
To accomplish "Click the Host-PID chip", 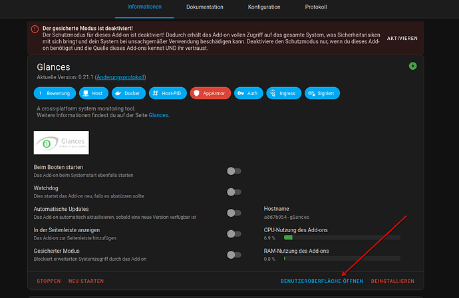I will pos(168,93).
